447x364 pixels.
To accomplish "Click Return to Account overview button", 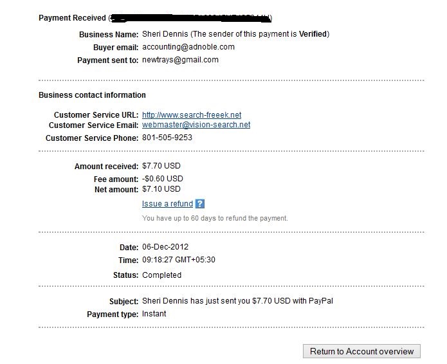I will point(361,351).
